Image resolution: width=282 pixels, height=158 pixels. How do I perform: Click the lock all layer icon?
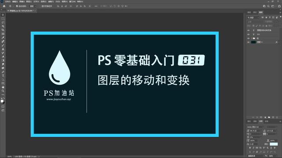[x=266, y=25]
